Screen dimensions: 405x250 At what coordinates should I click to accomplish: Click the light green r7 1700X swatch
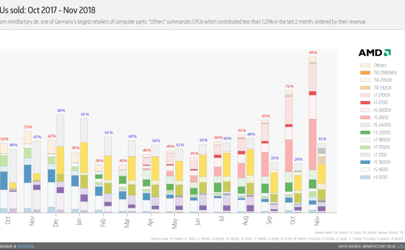365,147
